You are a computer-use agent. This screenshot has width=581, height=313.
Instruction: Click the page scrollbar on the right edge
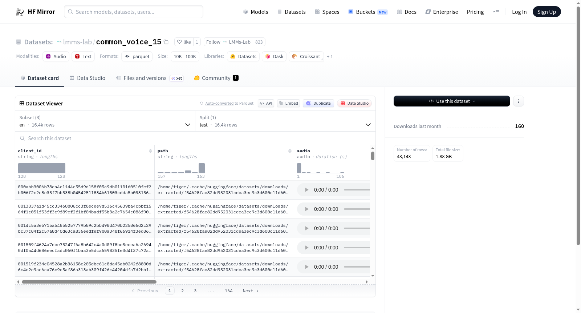(578, 125)
